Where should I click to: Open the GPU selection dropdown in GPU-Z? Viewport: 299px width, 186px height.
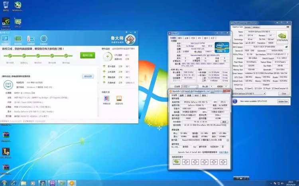pyautogui.click(x=249, y=93)
